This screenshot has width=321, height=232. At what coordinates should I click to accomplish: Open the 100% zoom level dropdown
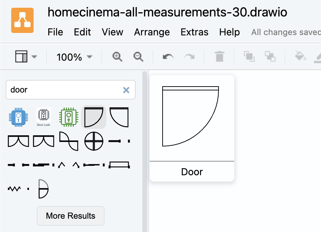point(74,57)
